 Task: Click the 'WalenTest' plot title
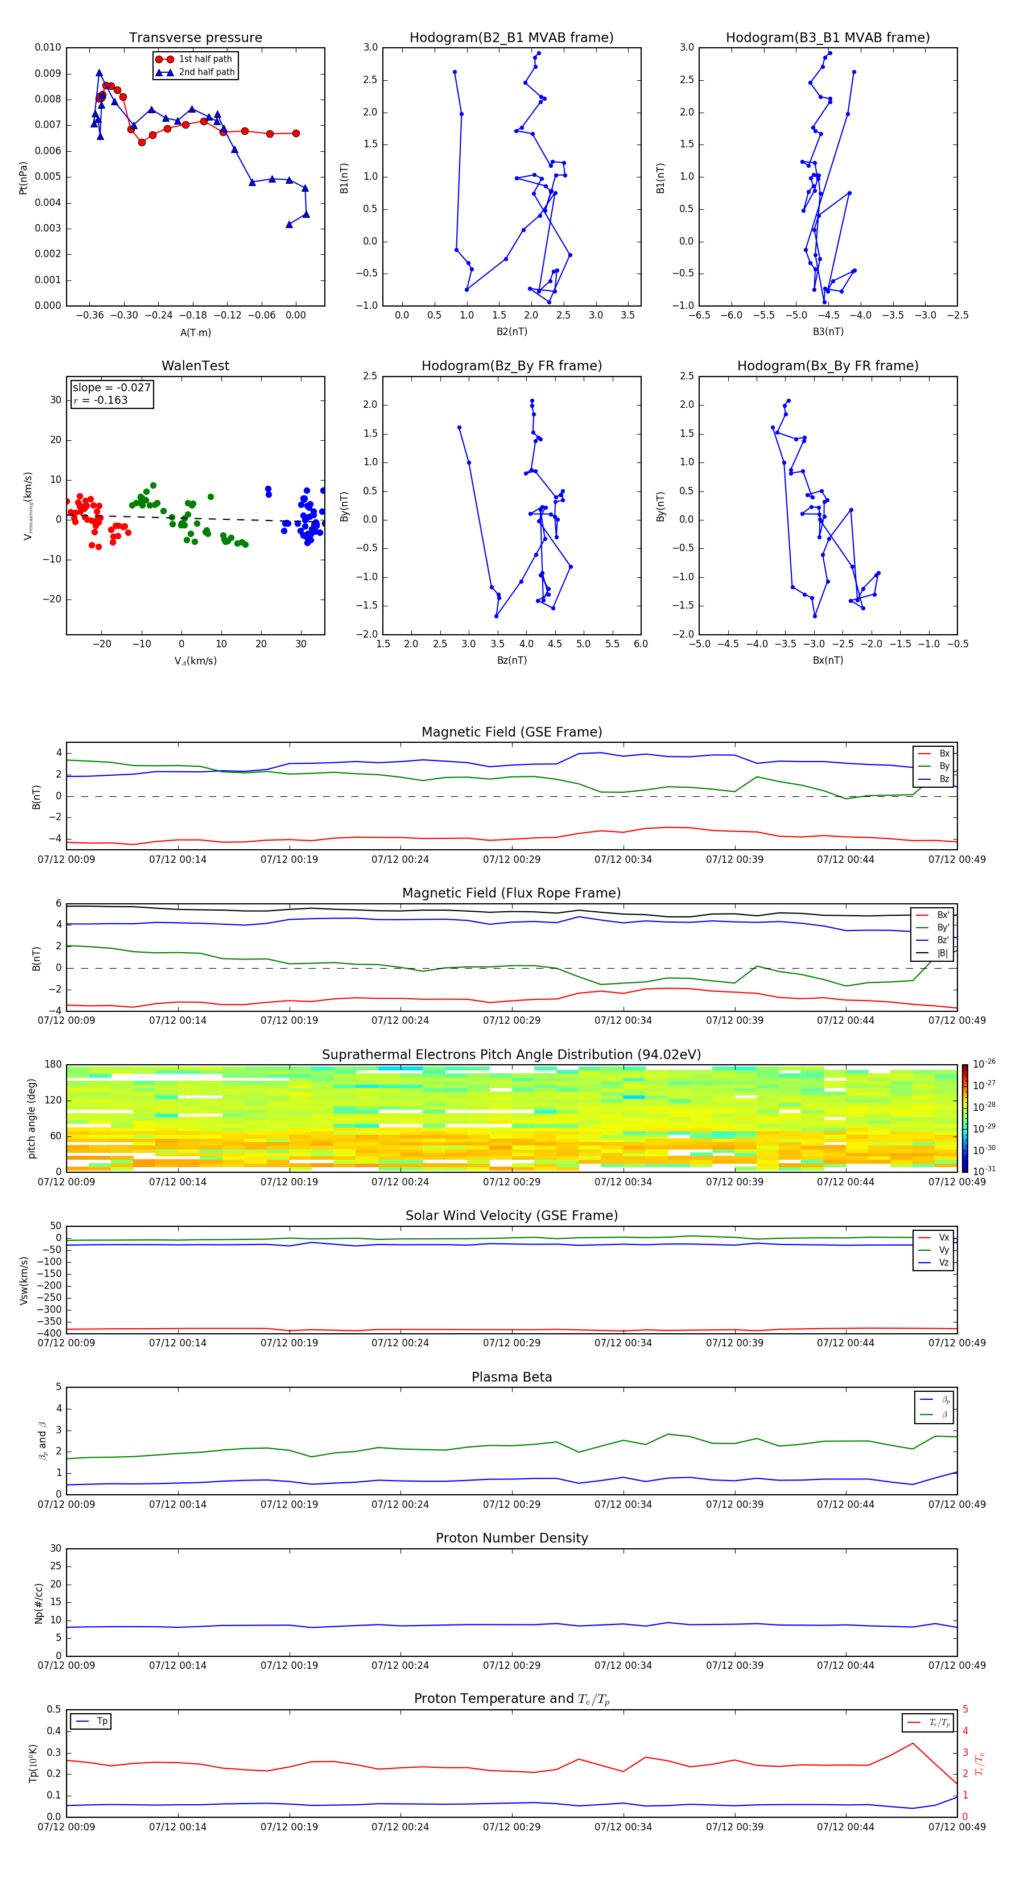pyautogui.click(x=195, y=366)
